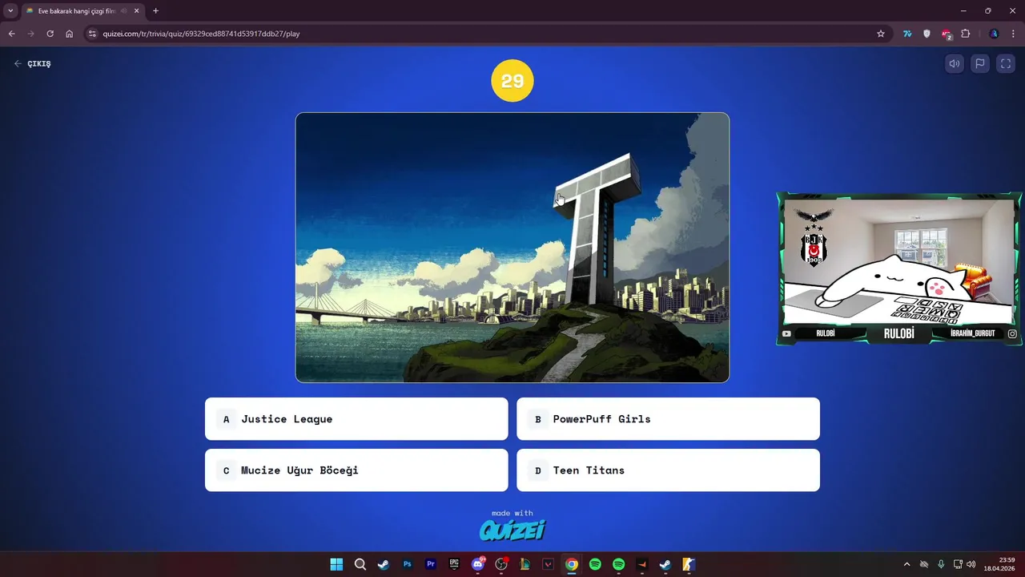Bookmark this page with the star icon
This screenshot has height=577, width=1025.
[x=881, y=34]
